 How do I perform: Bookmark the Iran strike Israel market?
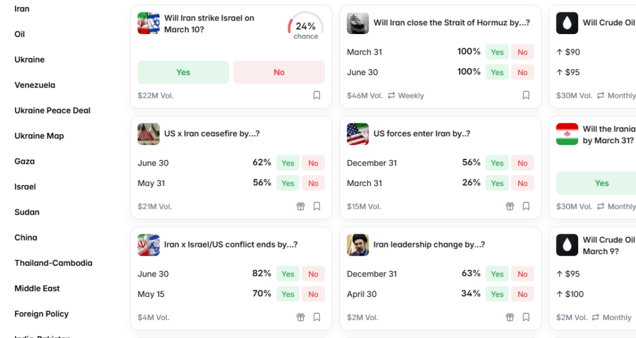(317, 96)
